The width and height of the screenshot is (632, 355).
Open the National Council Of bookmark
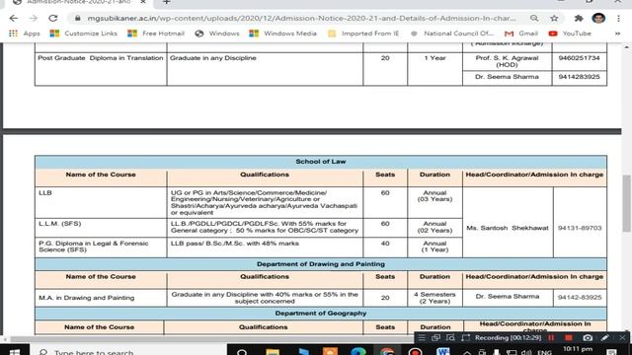pos(452,34)
